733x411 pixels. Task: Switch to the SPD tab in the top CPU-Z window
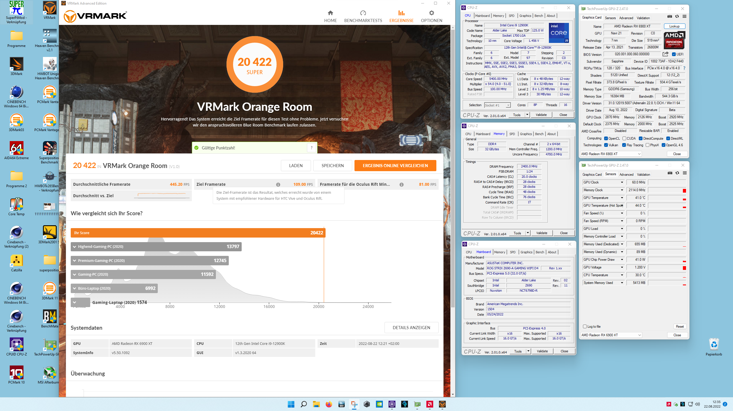pyautogui.click(x=511, y=16)
